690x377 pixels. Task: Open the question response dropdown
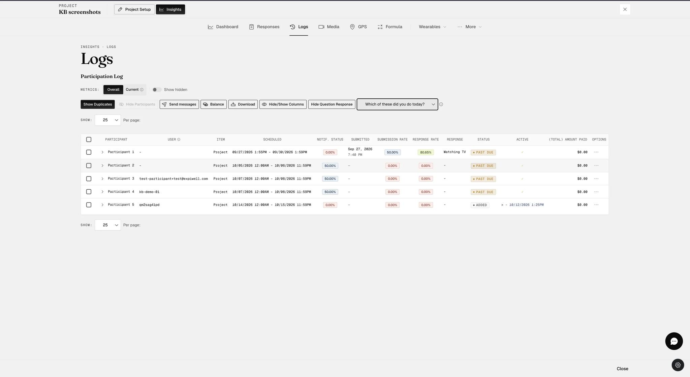398,104
